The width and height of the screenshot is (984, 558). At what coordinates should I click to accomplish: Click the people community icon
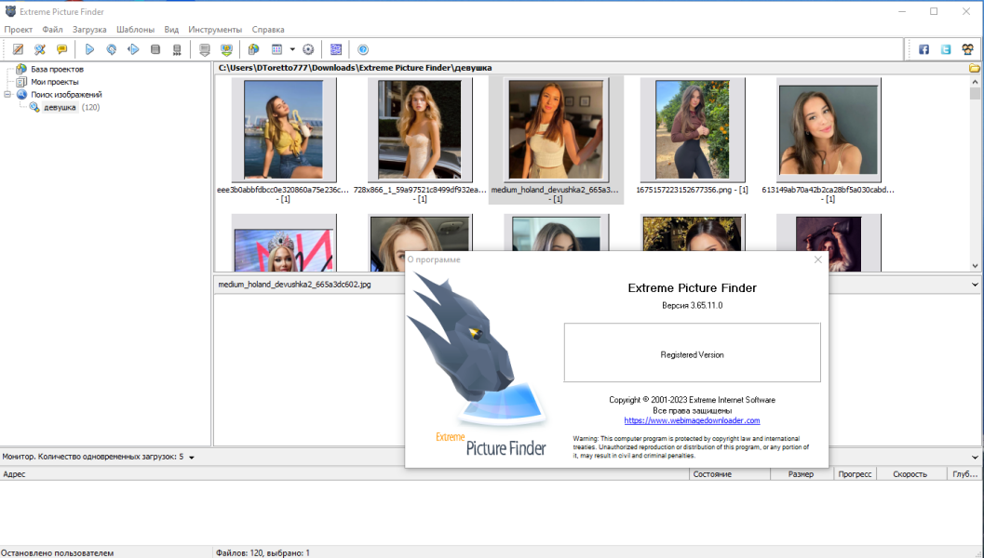click(967, 49)
